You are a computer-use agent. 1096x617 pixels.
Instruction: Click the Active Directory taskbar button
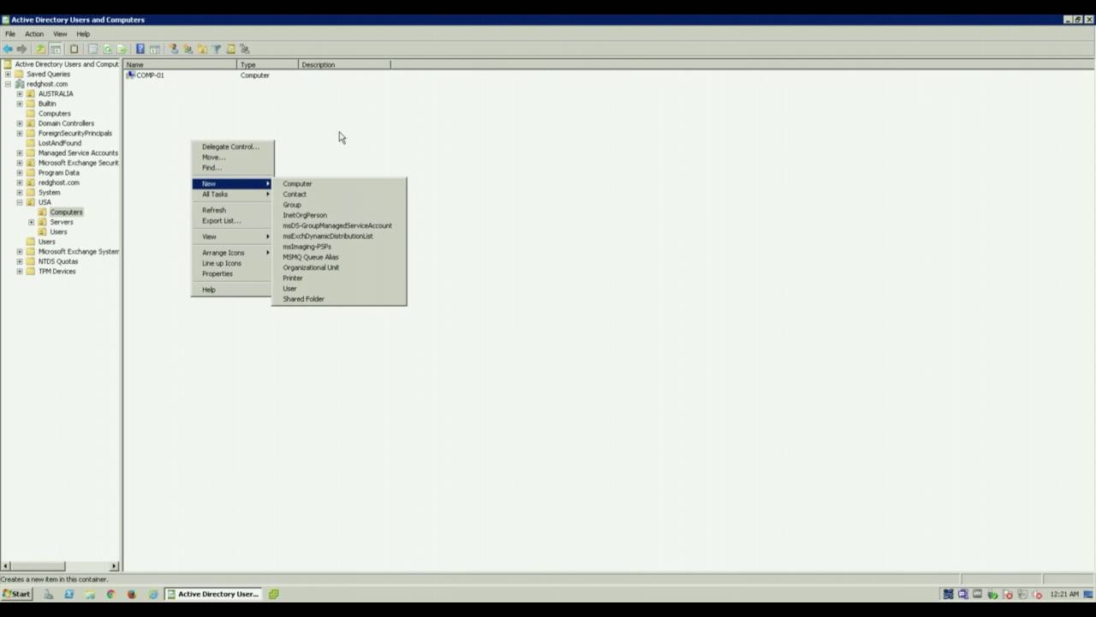click(213, 594)
